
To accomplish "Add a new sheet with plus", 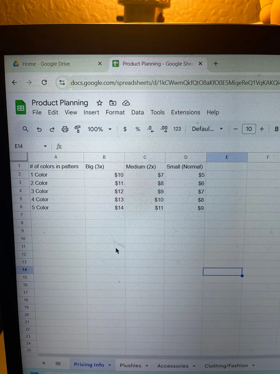I will (44, 363).
